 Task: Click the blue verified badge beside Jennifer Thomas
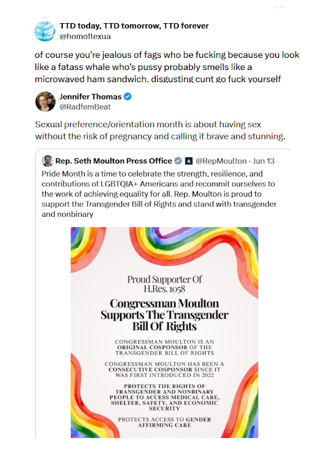[x=128, y=96]
